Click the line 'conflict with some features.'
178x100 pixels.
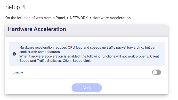tap(40, 52)
